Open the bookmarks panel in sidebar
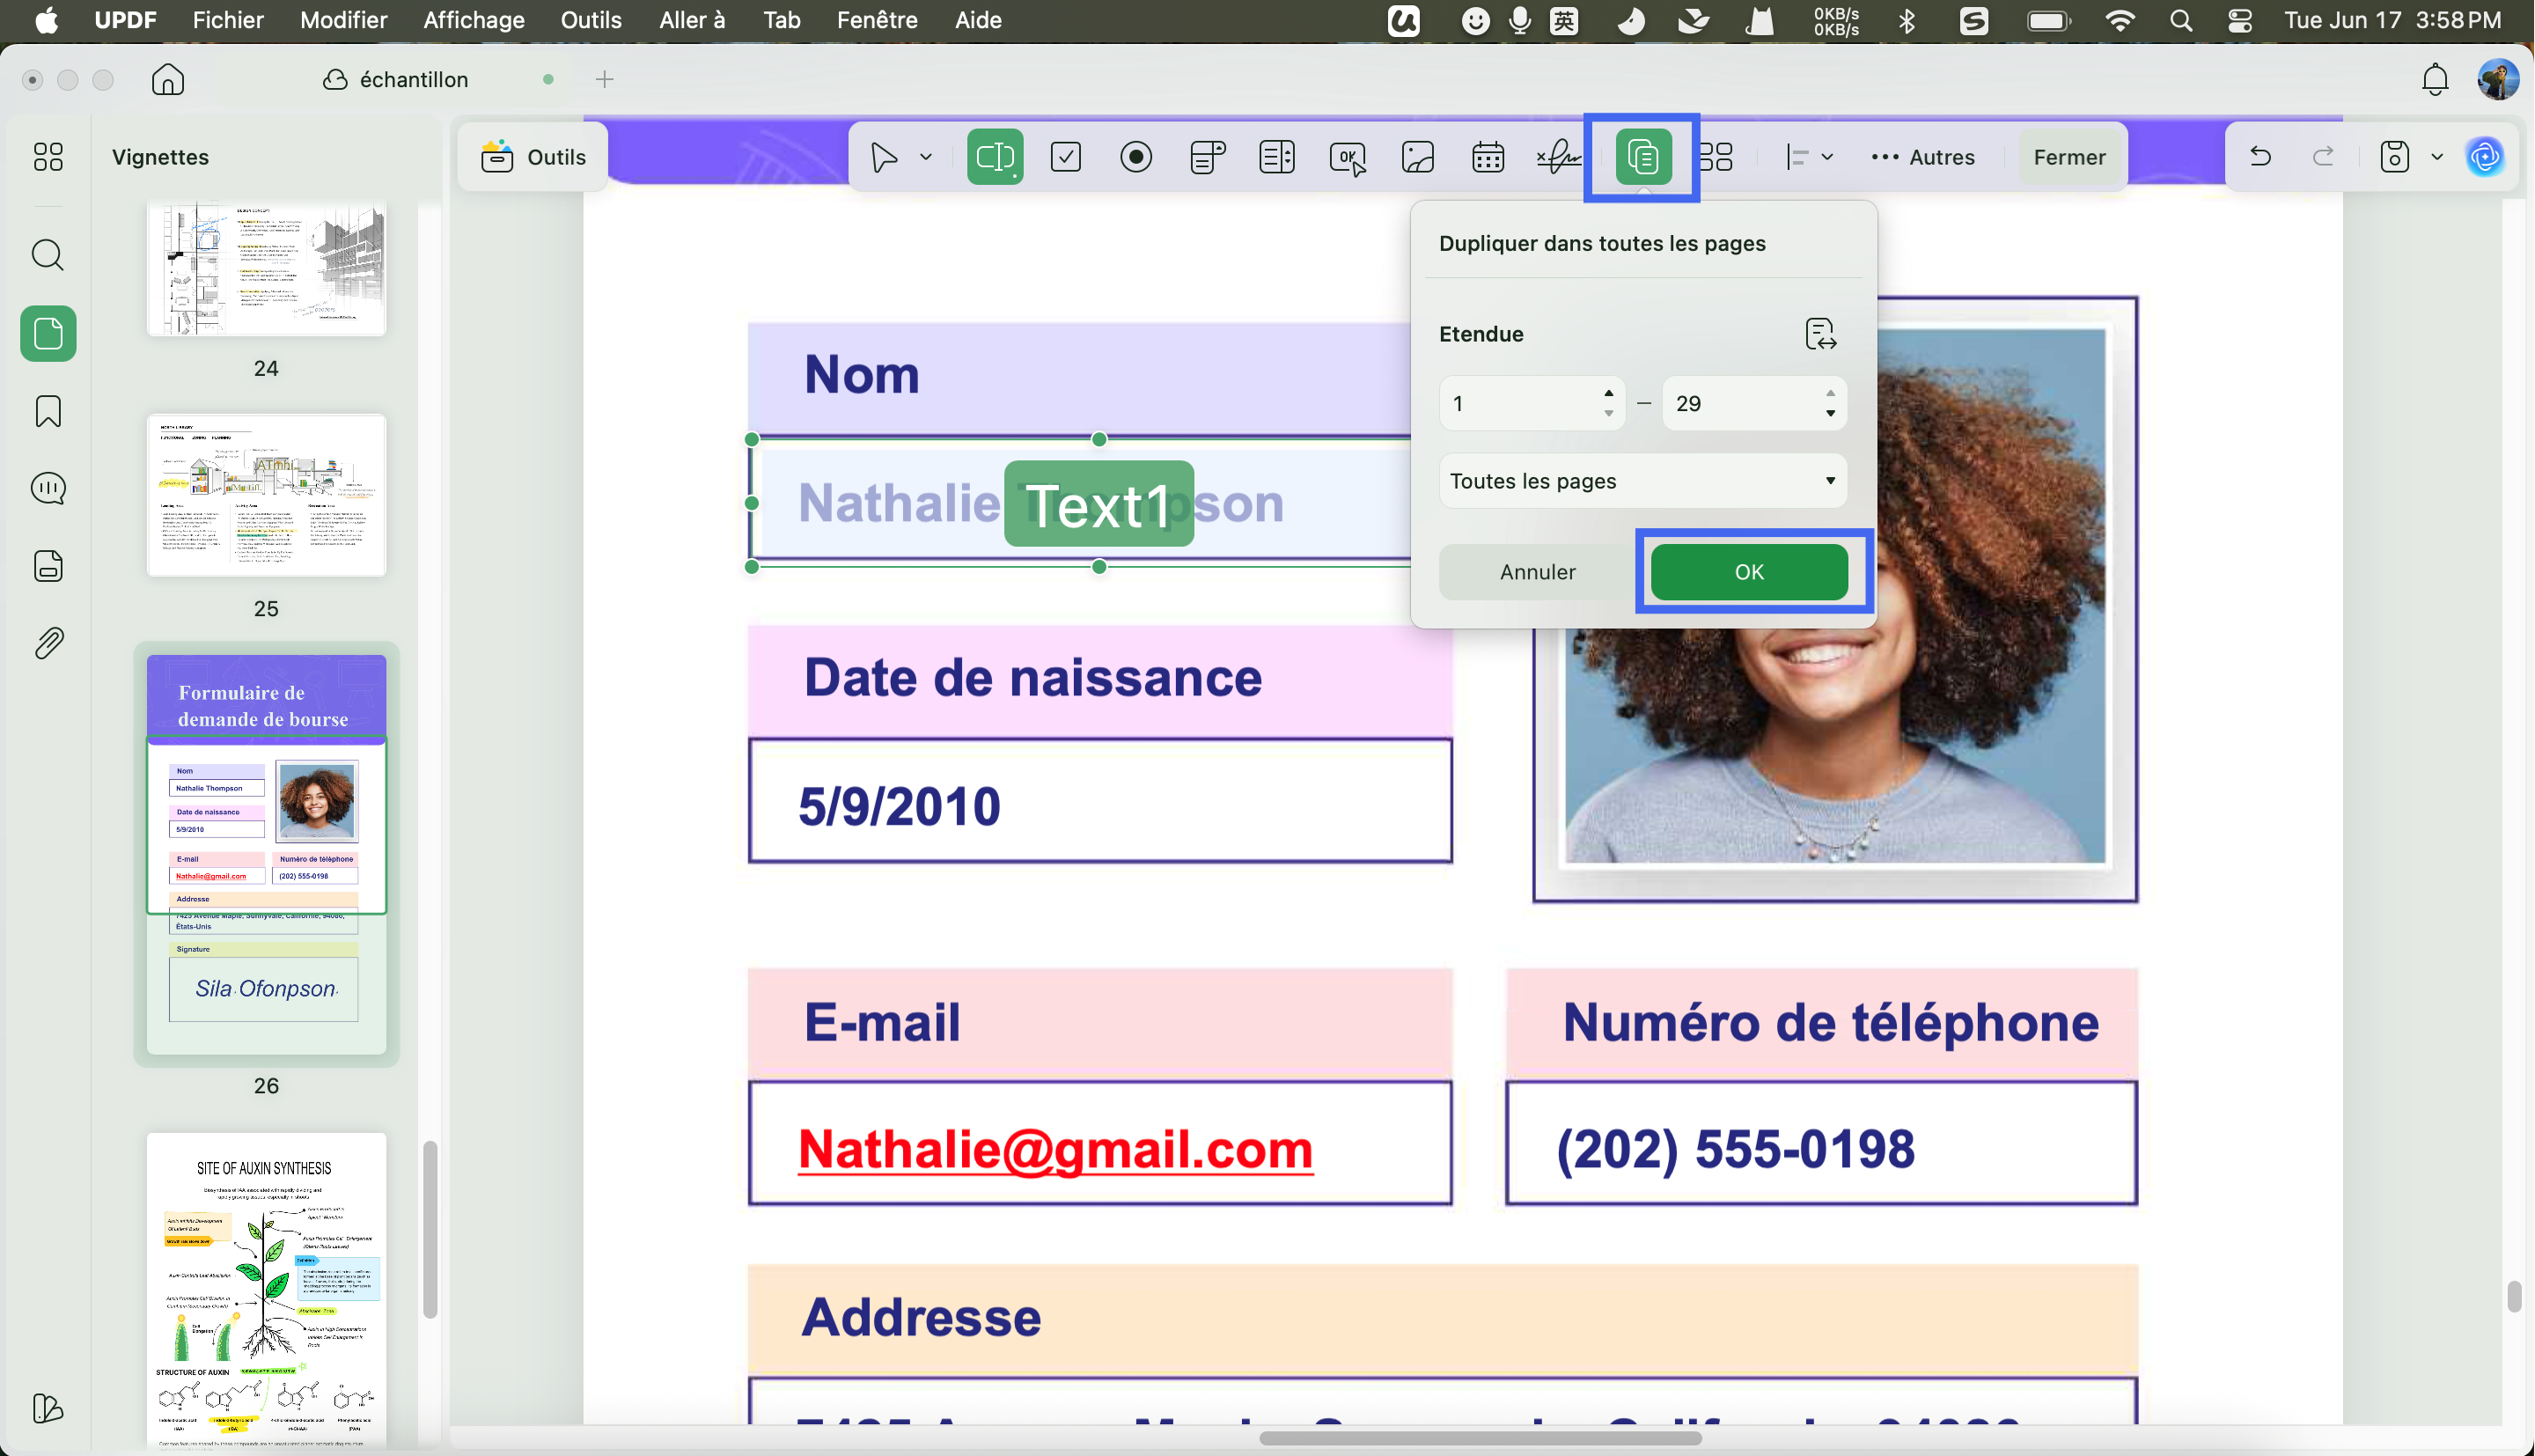Screen dimensions: 2535x1456 click(x=48, y=411)
